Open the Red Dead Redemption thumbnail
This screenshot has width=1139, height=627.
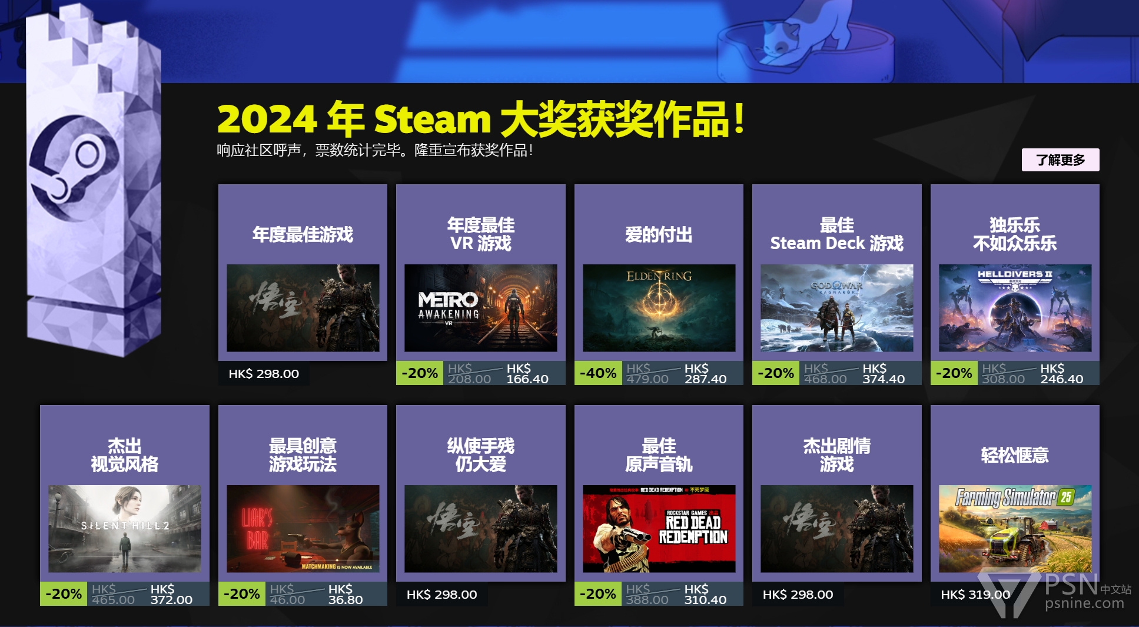coord(659,529)
